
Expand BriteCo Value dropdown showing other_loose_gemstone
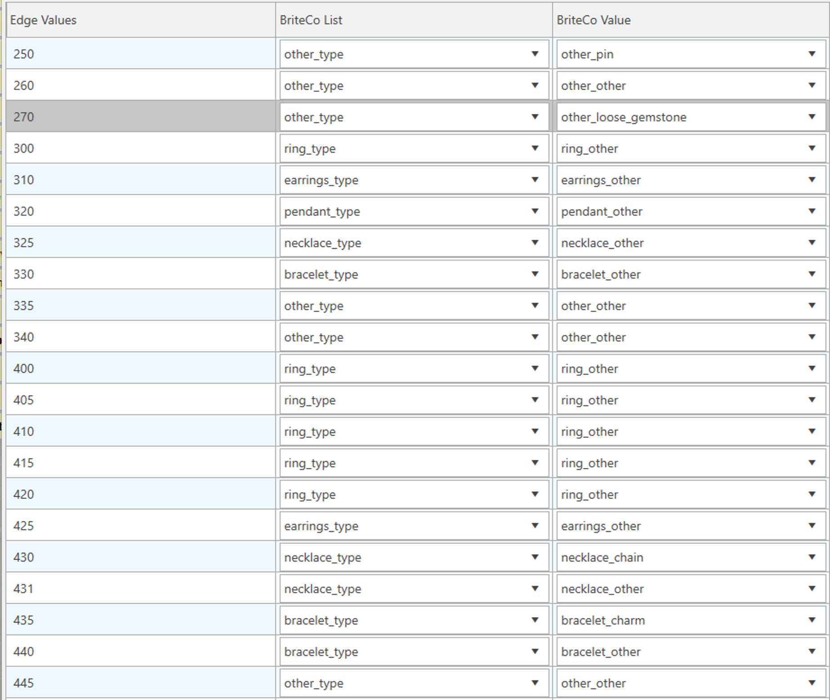coord(812,117)
